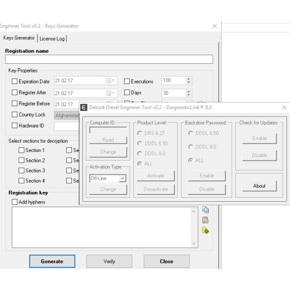Click the Generate button
Image resolution: width=290 pixels, height=290 pixels.
[x=52, y=261]
